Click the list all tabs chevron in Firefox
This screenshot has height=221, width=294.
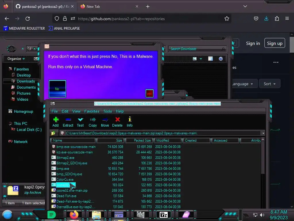[x=245, y=6]
